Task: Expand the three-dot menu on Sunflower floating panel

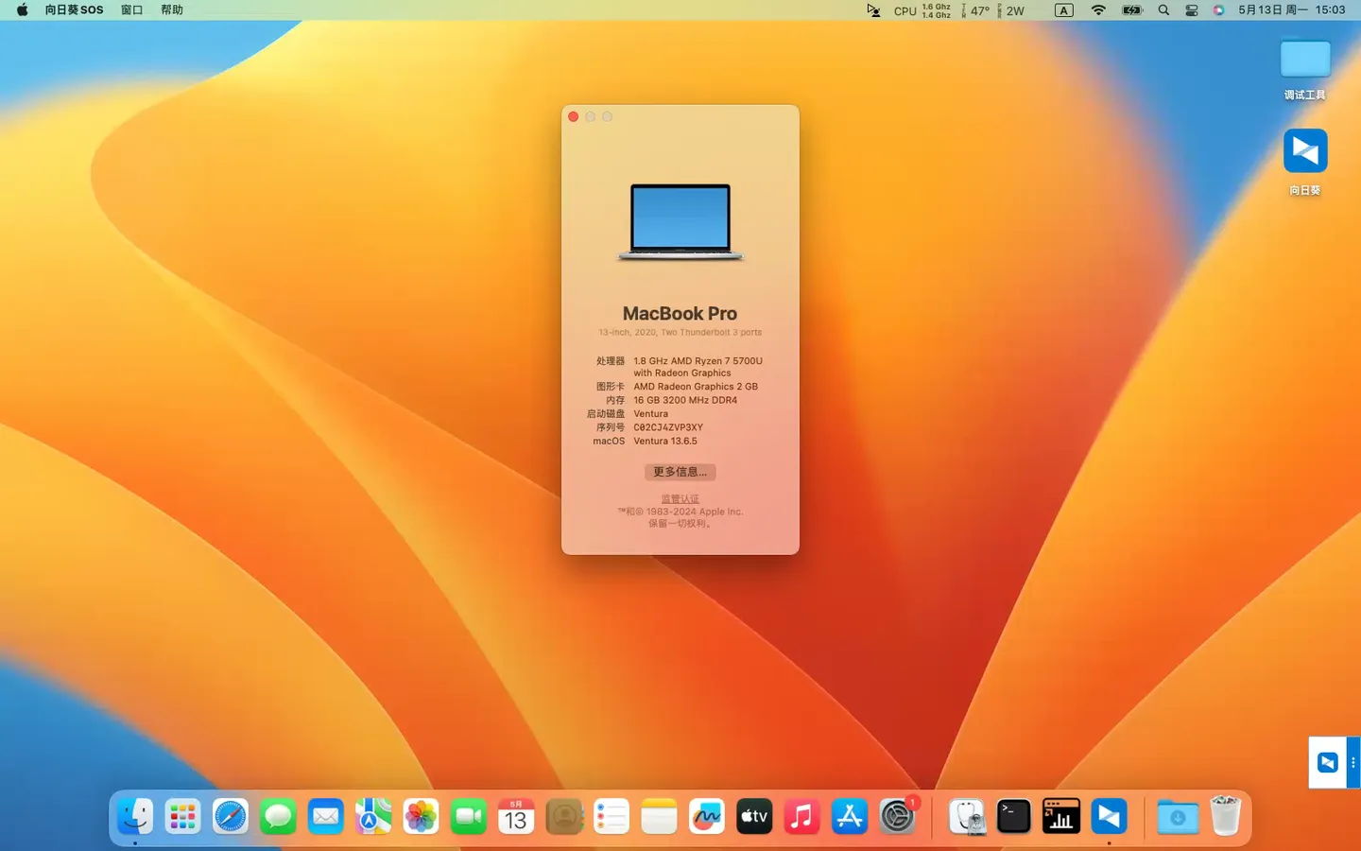Action: (x=1354, y=762)
